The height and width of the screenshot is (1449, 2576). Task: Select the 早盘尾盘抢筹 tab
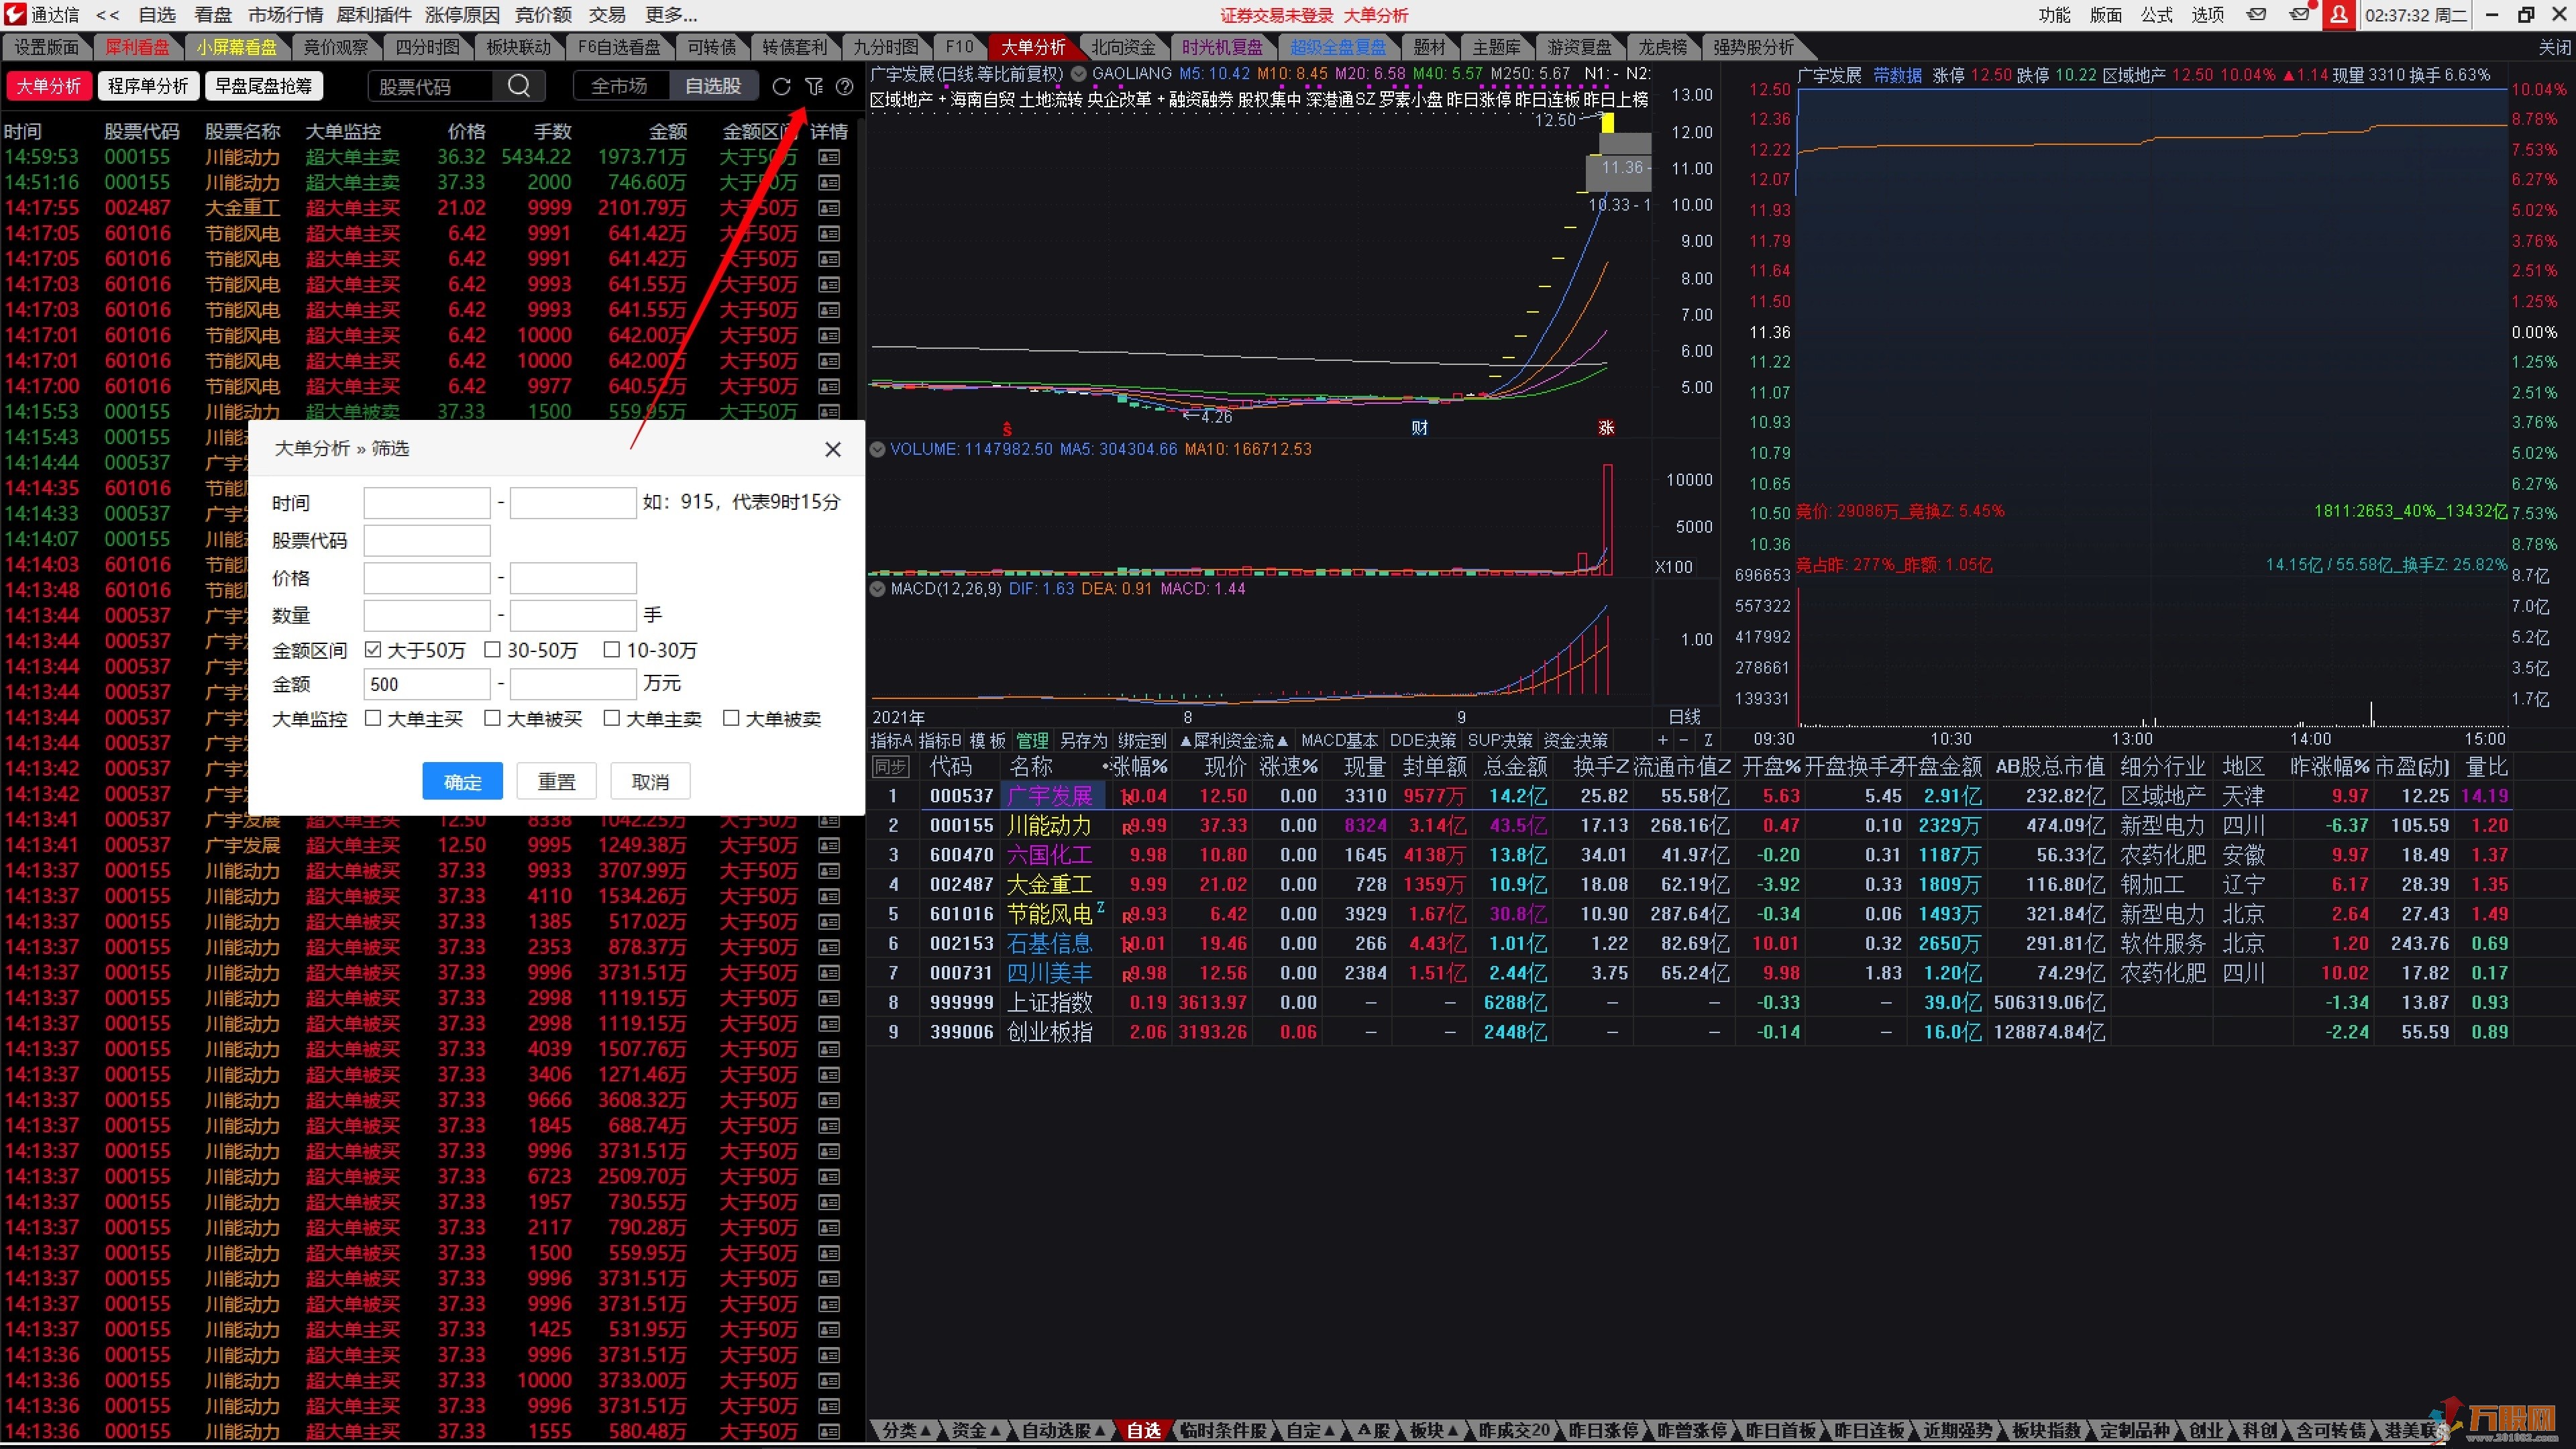264,86
